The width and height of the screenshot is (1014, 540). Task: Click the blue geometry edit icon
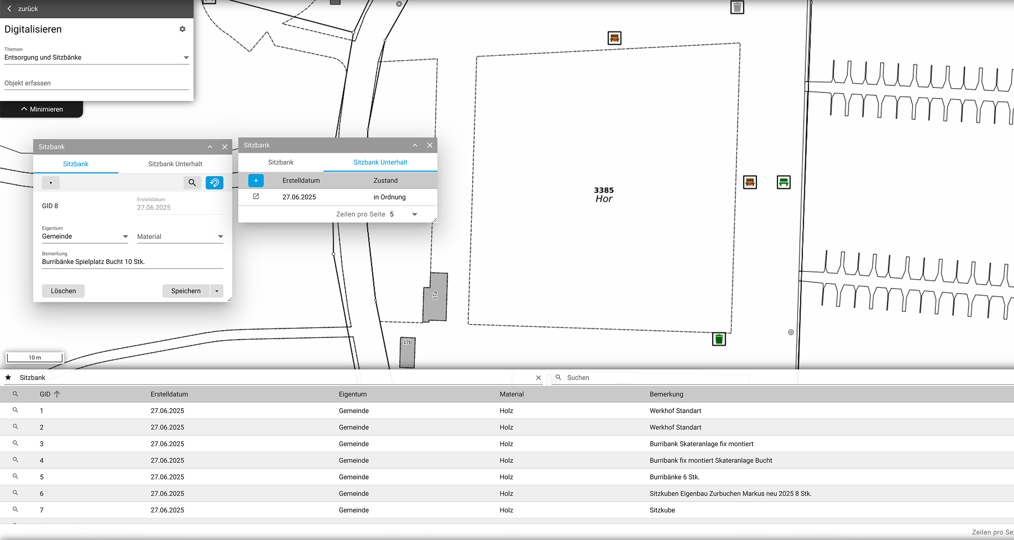pos(214,182)
